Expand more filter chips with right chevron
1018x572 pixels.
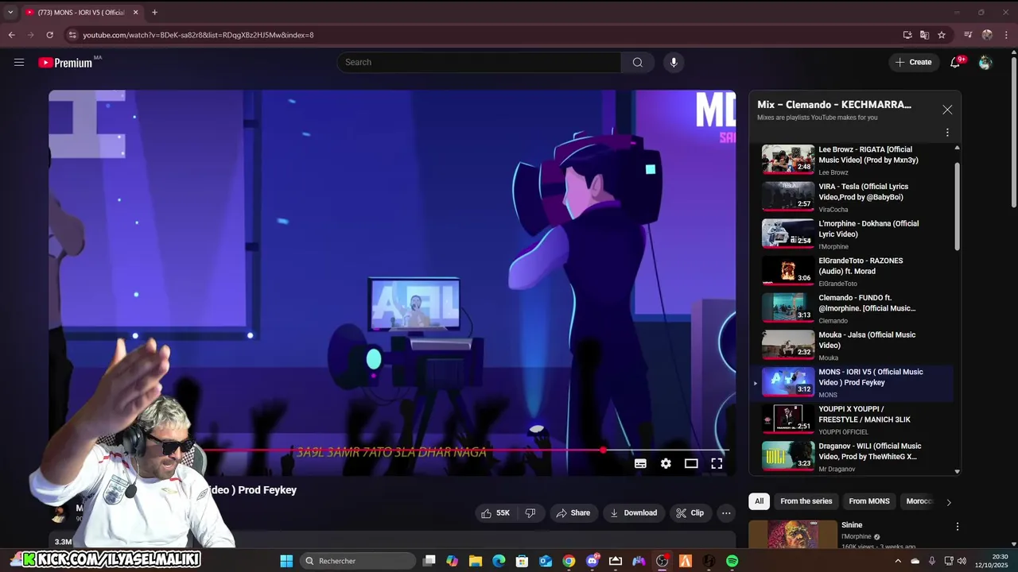tap(948, 502)
